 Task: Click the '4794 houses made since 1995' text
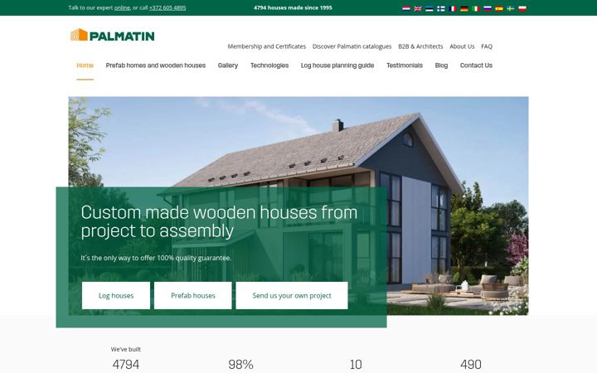[x=293, y=7]
